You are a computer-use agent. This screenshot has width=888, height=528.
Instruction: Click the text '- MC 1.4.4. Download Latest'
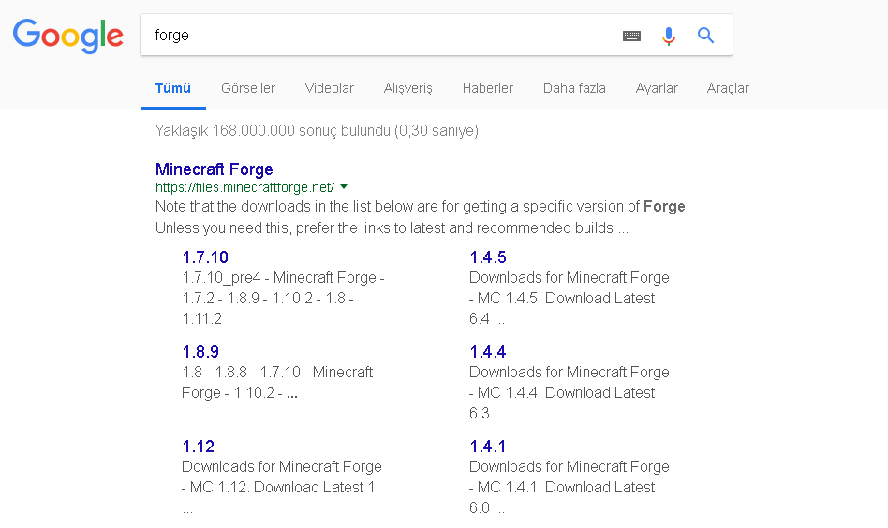point(562,393)
